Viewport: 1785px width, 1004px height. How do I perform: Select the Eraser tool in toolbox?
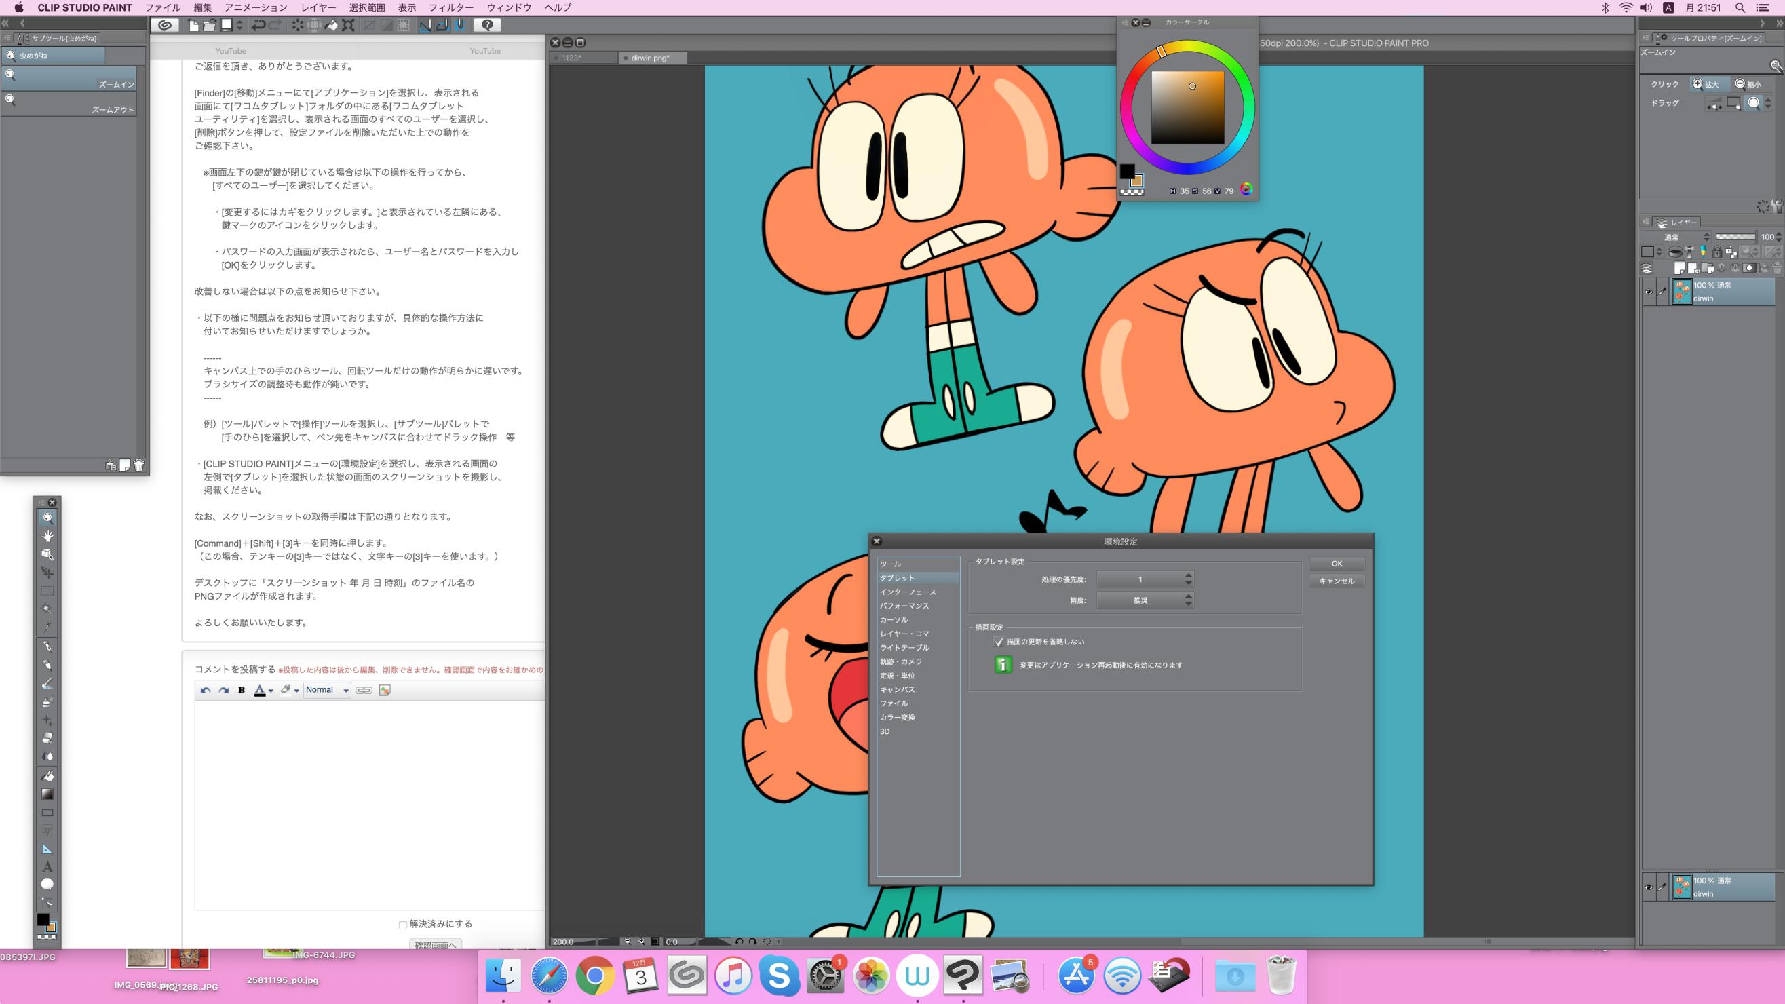[47, 738]
